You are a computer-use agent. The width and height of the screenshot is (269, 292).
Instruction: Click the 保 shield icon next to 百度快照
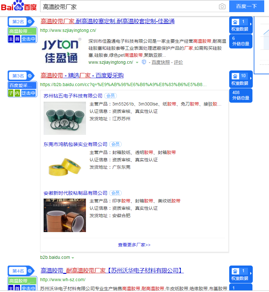coord(144,62)
